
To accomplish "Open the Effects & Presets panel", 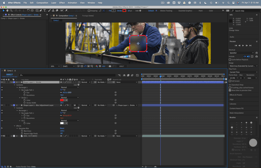I will coord(236,95).
